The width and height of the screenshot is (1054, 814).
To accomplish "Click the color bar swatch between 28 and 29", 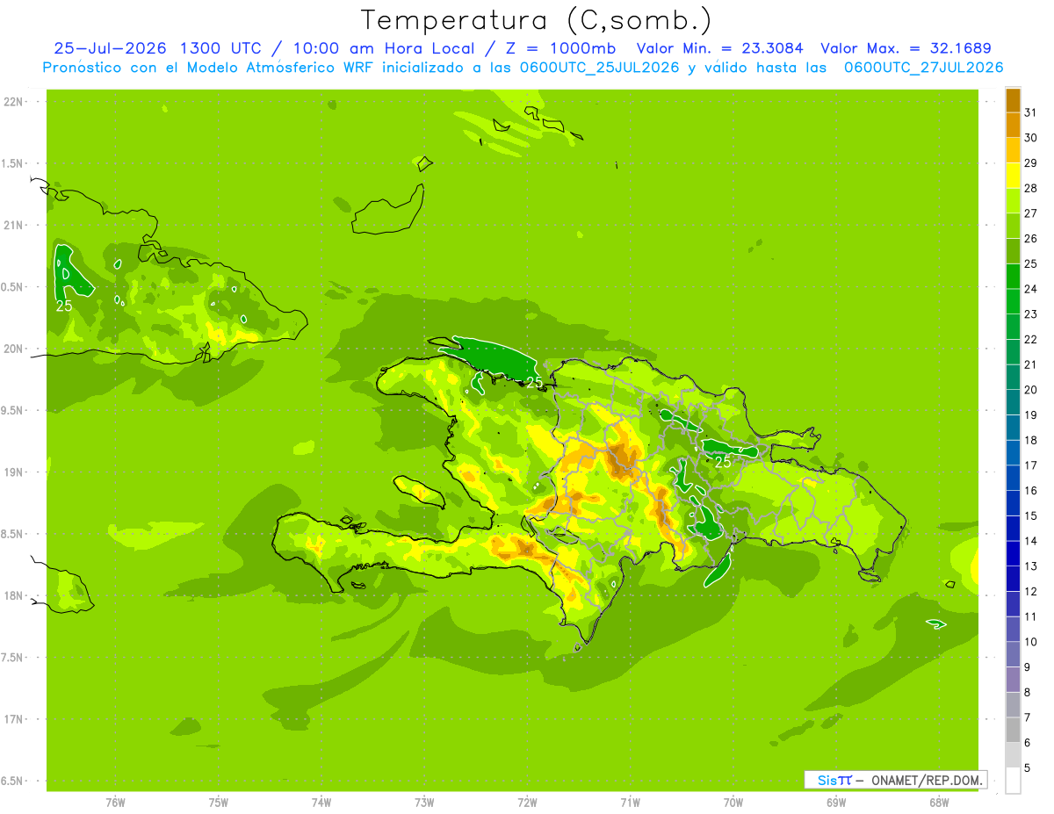I will 1013,176.
